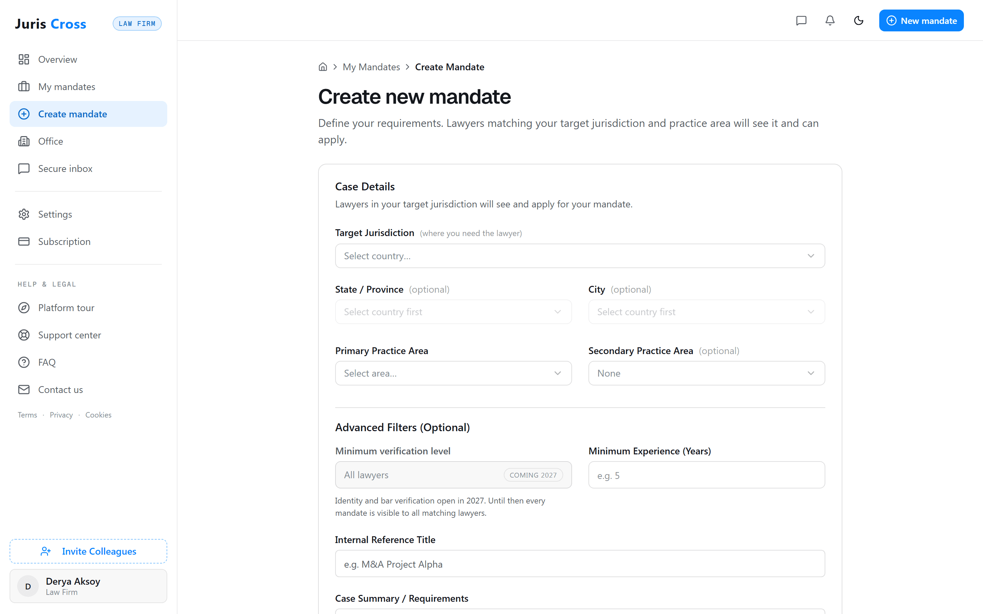Click the Create mandate plus-circle icon
Image resolution: width=983 pixels, height=614 pixels.
(x=24, y=114)
